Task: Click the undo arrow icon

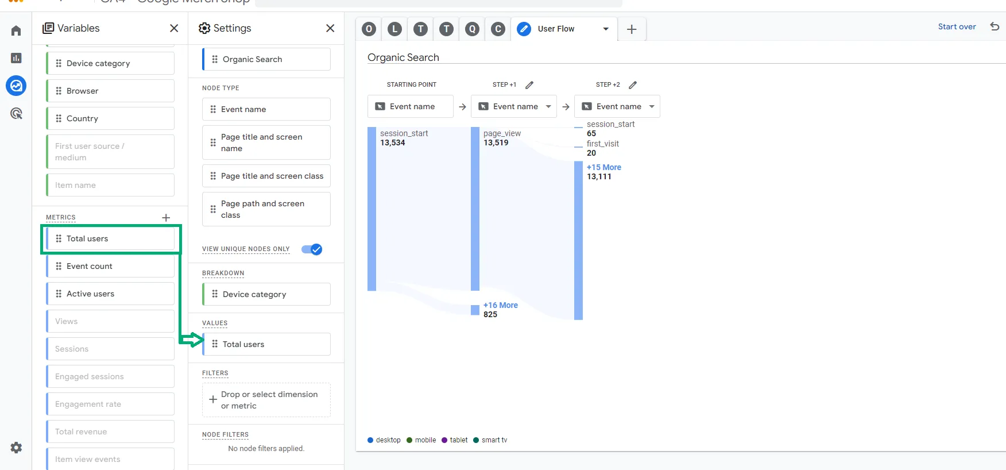Action: [995, 26]
